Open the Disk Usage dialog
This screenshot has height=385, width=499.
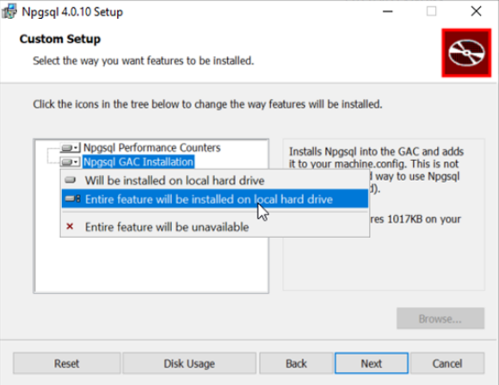189,363
